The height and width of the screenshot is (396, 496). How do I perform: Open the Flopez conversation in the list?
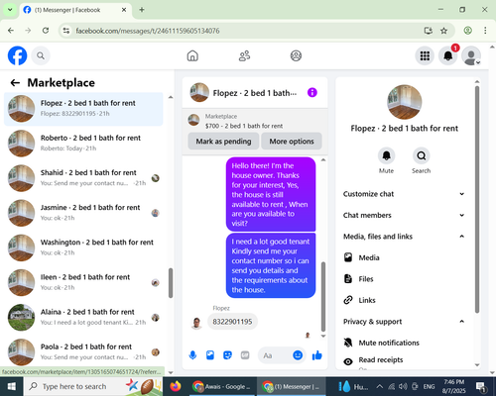83,109
